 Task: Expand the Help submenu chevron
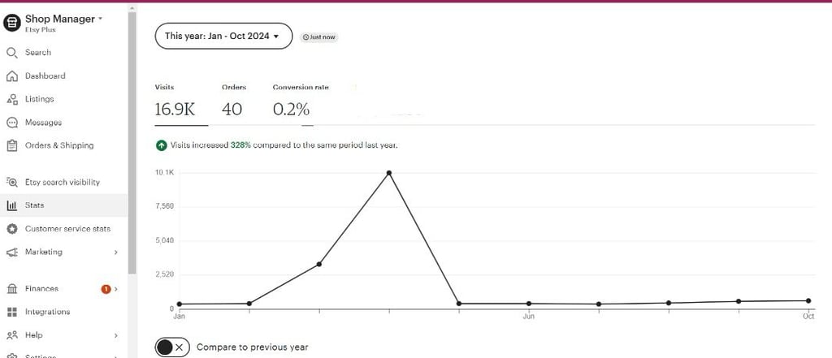point(116,335)
